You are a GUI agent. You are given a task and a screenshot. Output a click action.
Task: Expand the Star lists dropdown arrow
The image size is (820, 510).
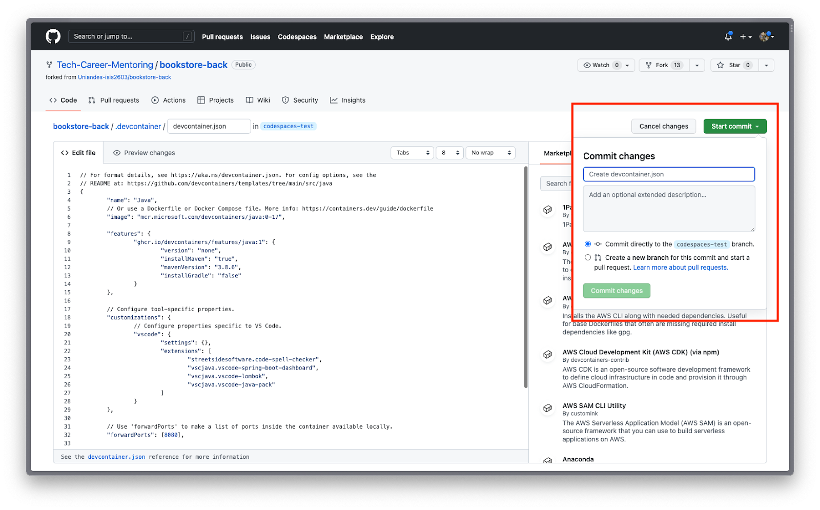[x=766, y=65]
